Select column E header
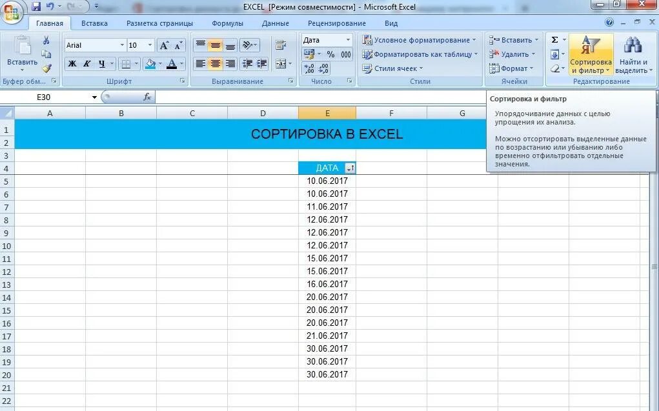 tap(327, 113)
